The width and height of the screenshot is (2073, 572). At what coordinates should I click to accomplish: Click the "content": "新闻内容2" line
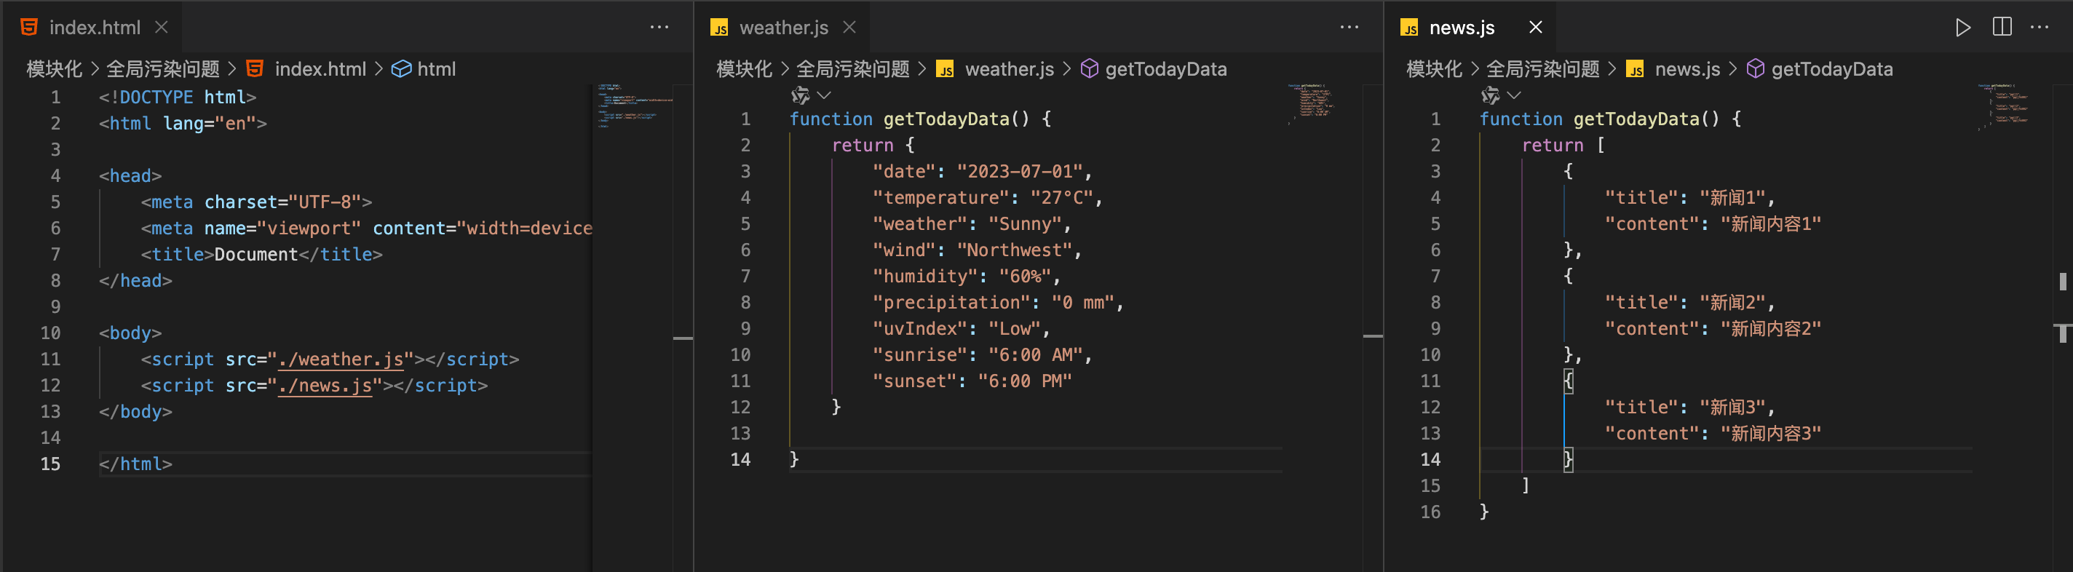1713,328
